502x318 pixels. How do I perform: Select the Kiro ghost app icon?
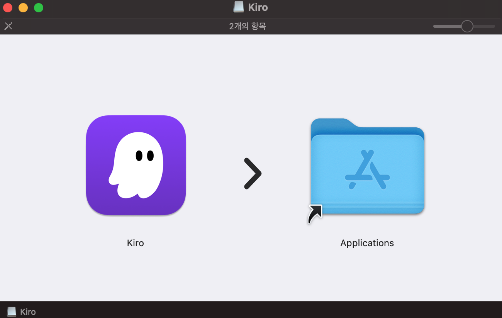[136, 165]
